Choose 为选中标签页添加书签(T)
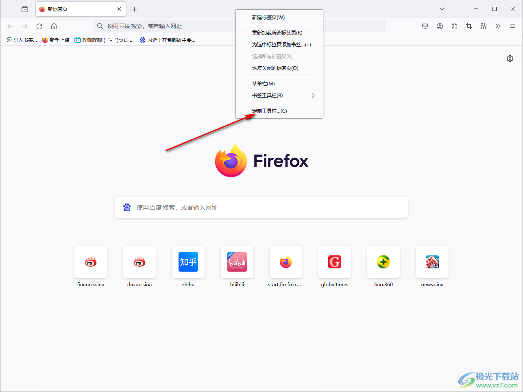 279,45
